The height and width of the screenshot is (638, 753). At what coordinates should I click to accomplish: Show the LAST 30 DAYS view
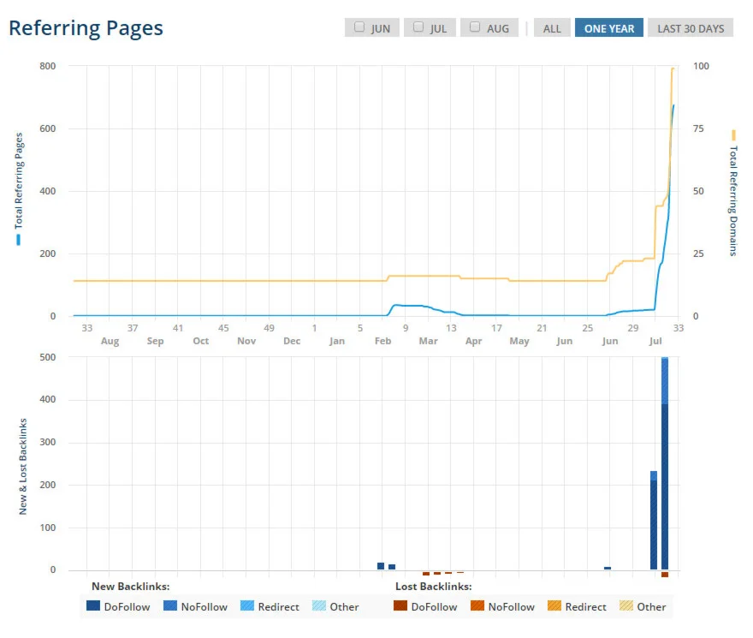coord(690,28)
